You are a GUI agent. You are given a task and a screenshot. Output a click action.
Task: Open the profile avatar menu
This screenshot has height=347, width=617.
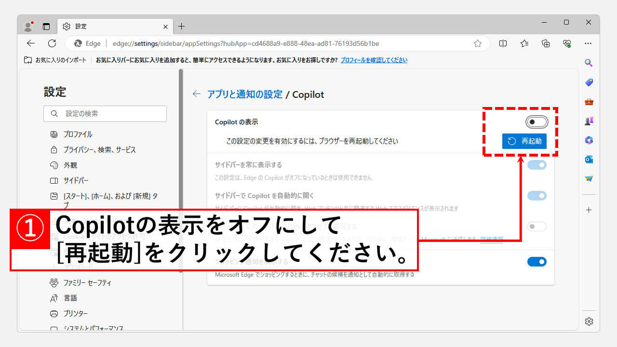[x=28, y=26]
